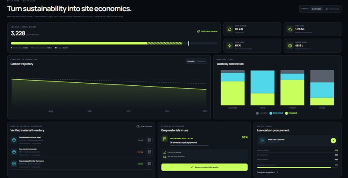Click the factory icon beside Shah Alam Concrete

pyautogui.click(x=263, y=141)
